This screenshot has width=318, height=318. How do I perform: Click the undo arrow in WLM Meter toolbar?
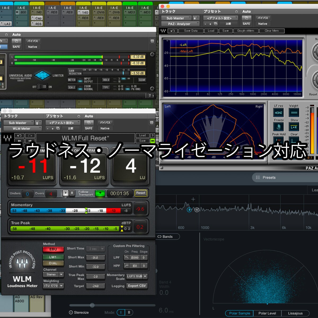pyautogui.click(x=19, y=135)
